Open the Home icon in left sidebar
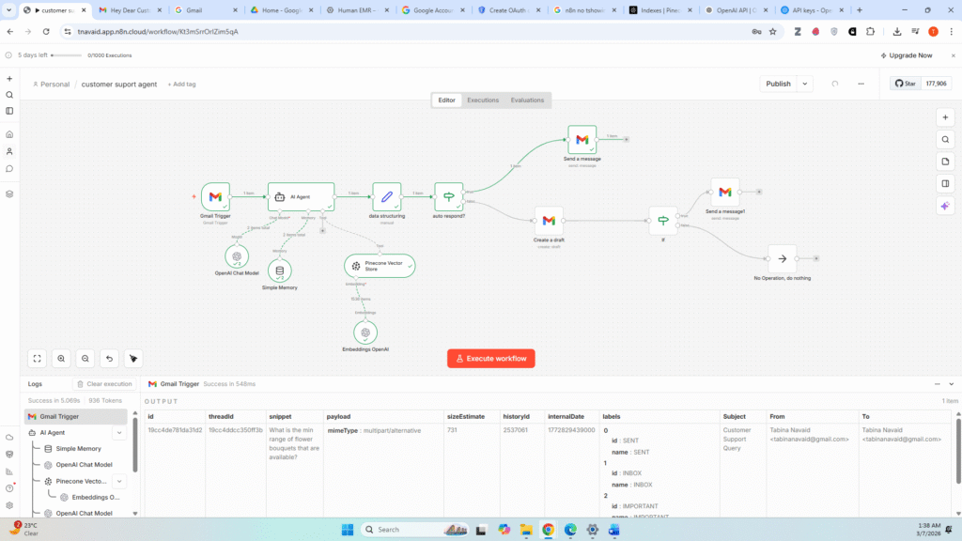This screenshot has width=962, height=541. [9, 134]
